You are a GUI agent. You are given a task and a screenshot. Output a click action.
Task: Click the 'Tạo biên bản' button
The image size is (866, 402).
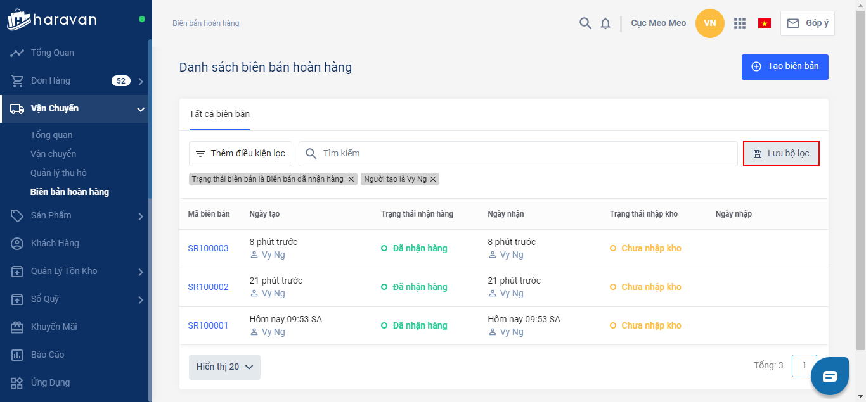tap(784, 66)
